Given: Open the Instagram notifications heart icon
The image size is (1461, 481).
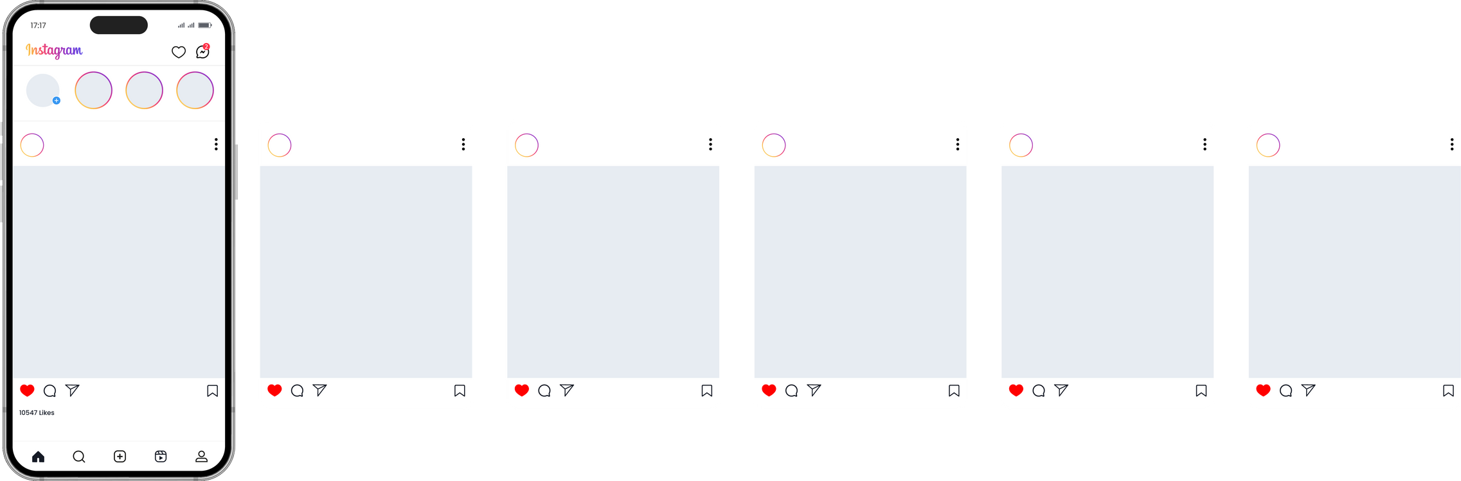Looking at the screenshot, I should click(179, 52).
